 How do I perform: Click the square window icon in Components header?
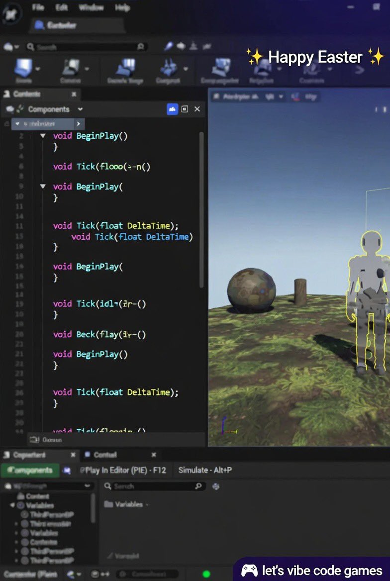tap(185, 109)
